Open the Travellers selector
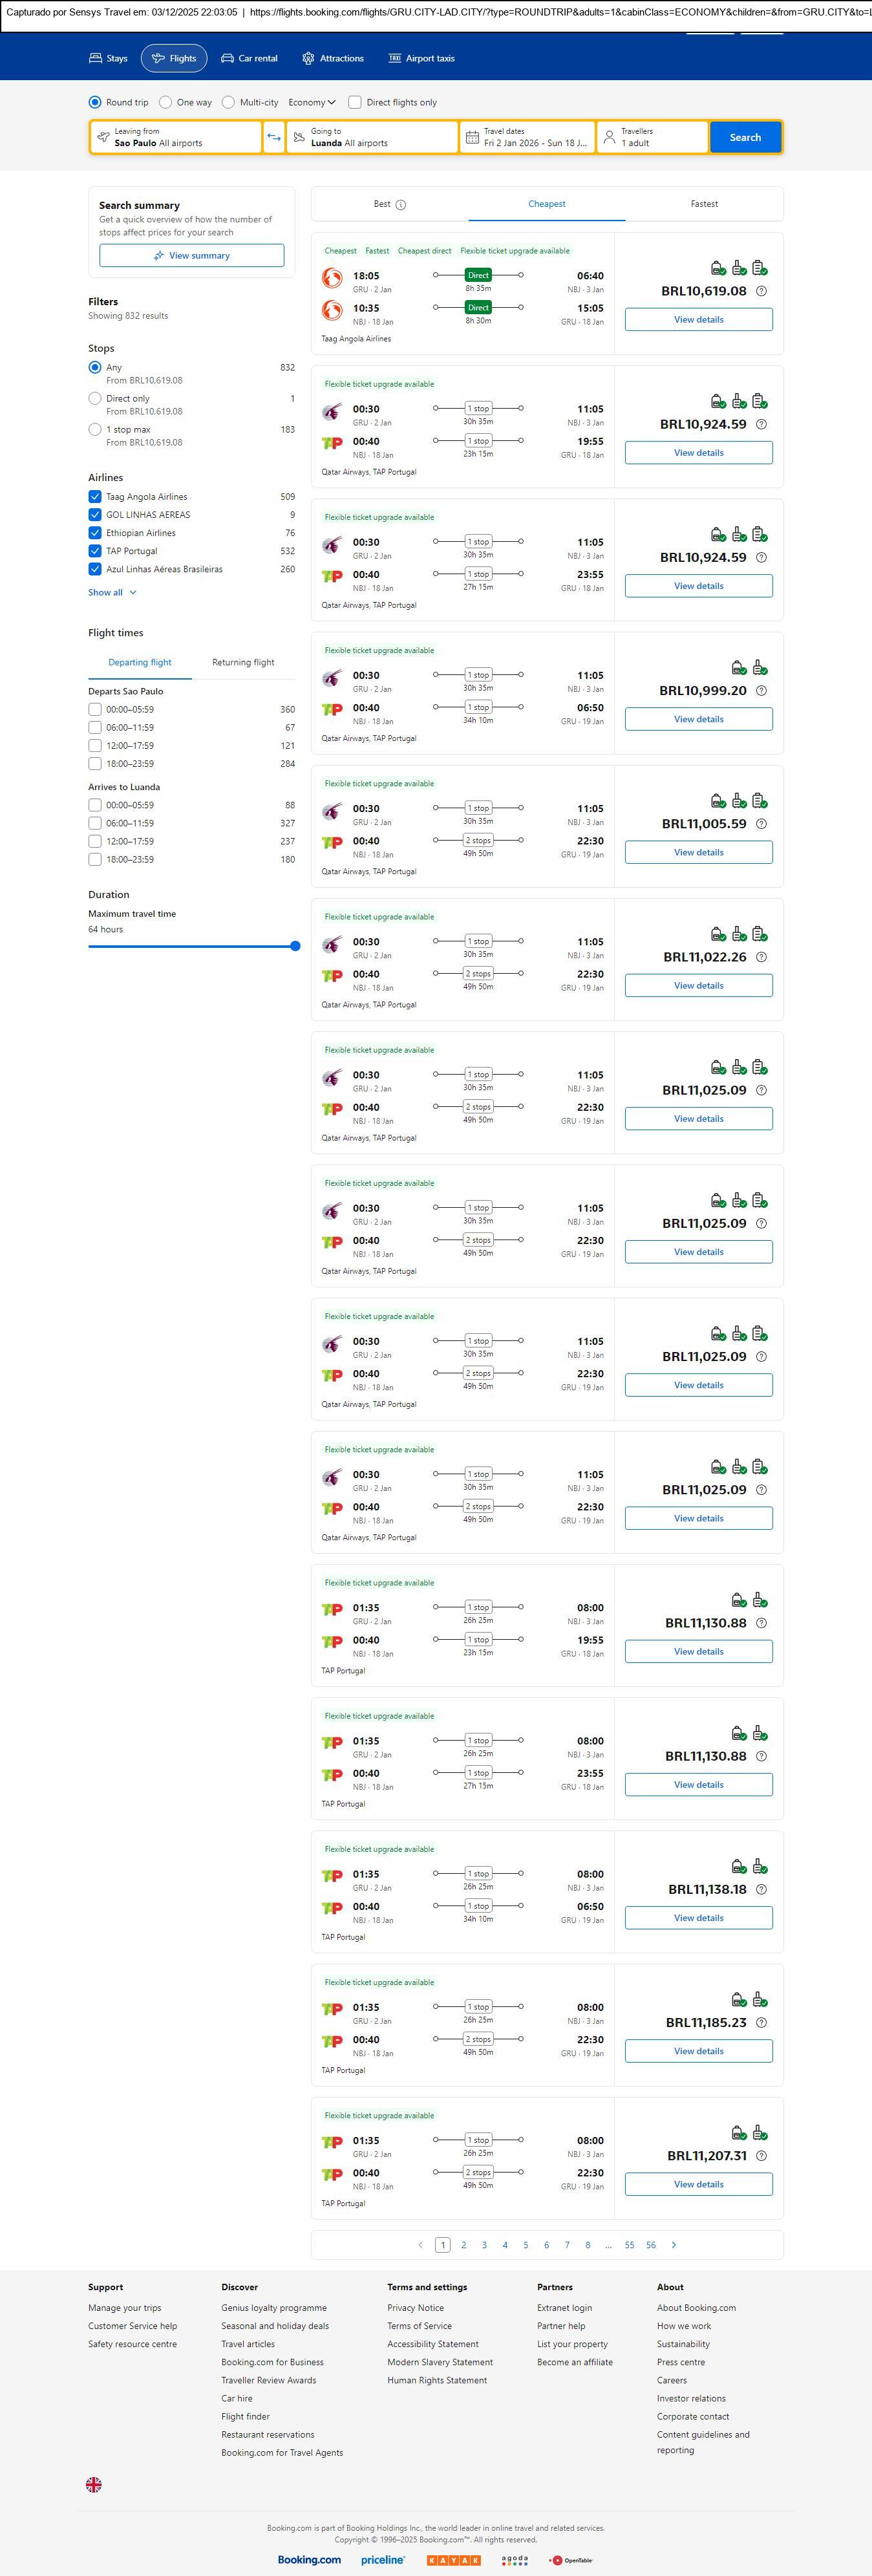Viewport: 872px width, 2576px height. 652,138
